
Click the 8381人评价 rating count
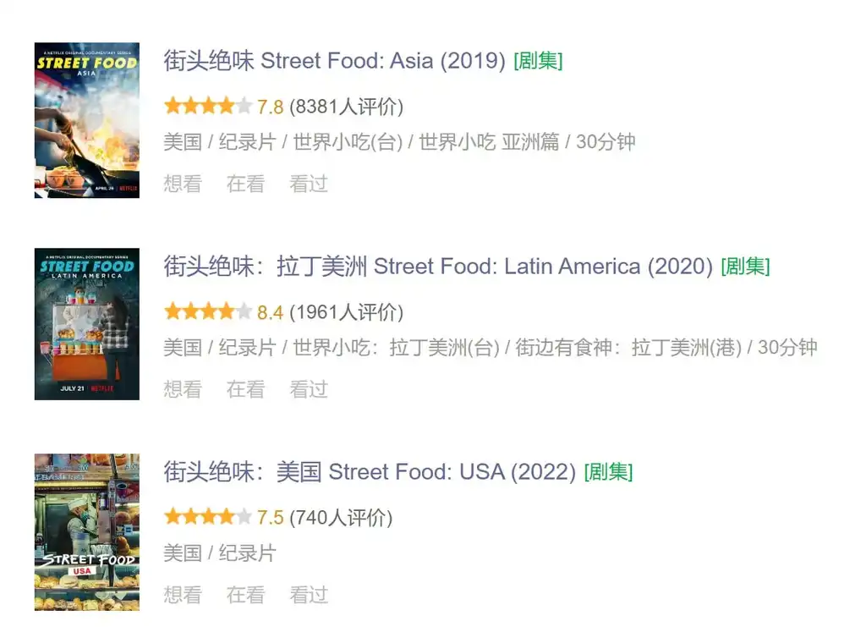coord(346,107)
